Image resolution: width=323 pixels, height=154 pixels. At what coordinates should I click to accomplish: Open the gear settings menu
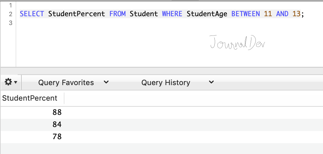tap(11, 82)
